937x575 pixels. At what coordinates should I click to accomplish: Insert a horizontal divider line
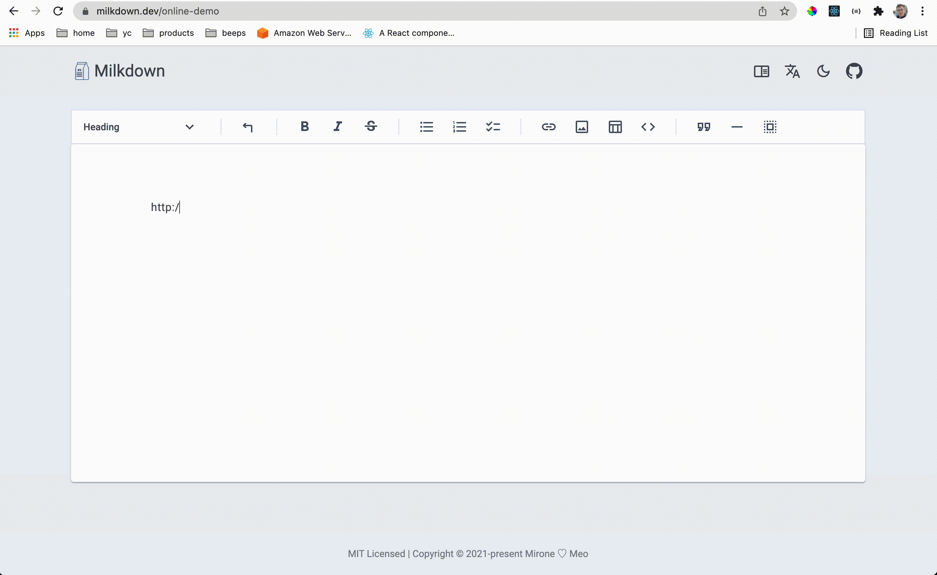coord(737,127)
